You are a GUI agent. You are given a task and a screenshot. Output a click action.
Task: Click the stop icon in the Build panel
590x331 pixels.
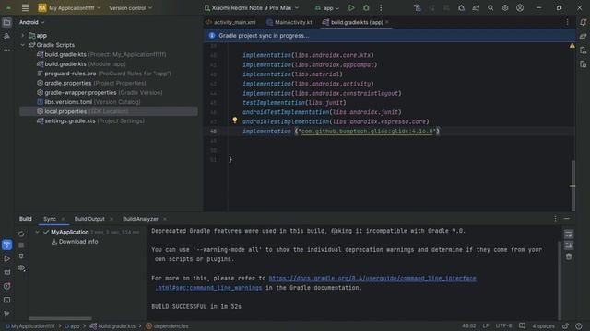click(21, 245)
